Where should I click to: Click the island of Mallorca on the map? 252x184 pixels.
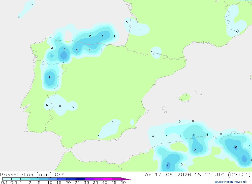pyautogui.click(x=184, y=98)
